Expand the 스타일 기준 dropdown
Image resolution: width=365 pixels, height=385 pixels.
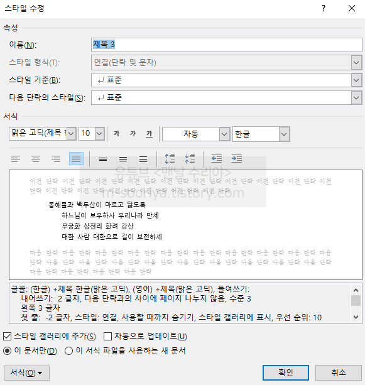click(x=356, y=80)
